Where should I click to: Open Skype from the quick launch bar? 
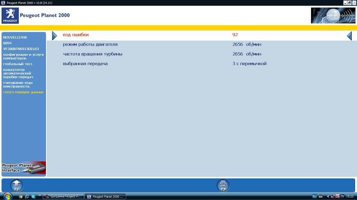(33, 196)
